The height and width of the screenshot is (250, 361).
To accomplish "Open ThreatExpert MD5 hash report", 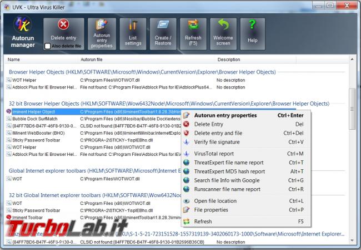I will (x=245, y=171).
